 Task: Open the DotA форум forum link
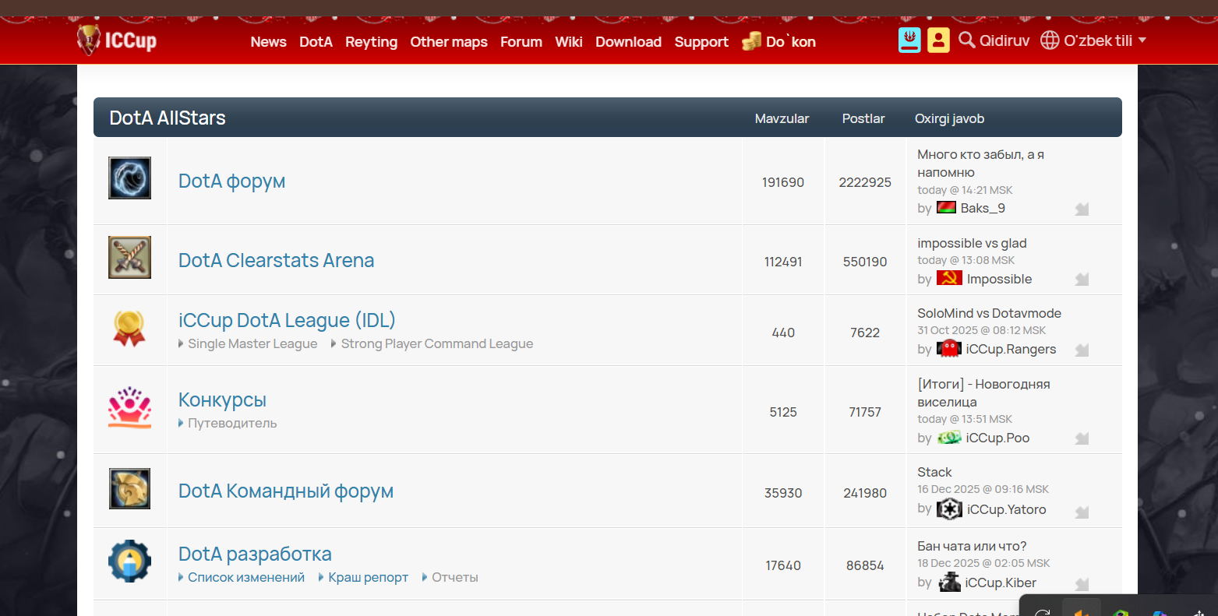[231, 181]
